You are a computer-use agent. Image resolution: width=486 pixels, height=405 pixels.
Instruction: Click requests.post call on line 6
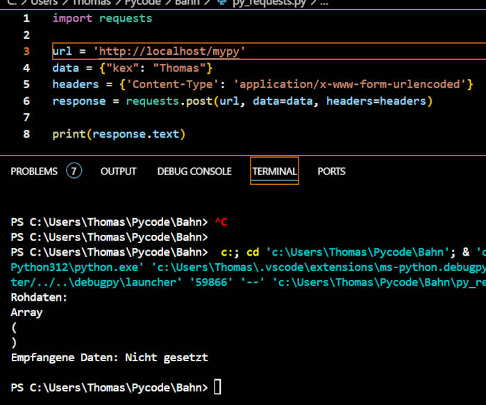coord(169,101)
